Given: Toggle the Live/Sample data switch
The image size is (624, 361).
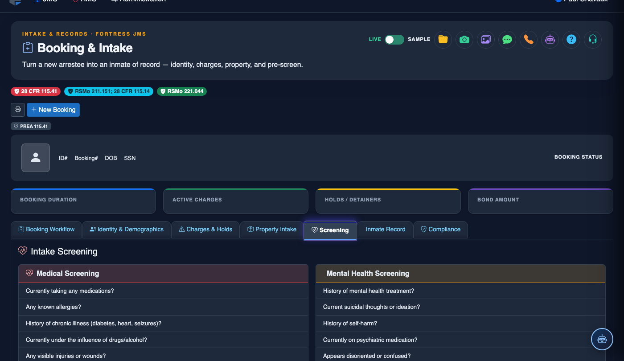Looking at the screenshot, I should 394,39.
